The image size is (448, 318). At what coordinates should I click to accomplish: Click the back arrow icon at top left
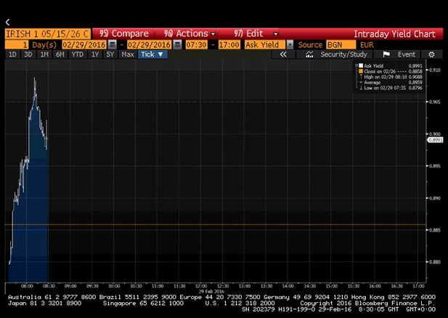pyautogui.click(x=7, y=23)
